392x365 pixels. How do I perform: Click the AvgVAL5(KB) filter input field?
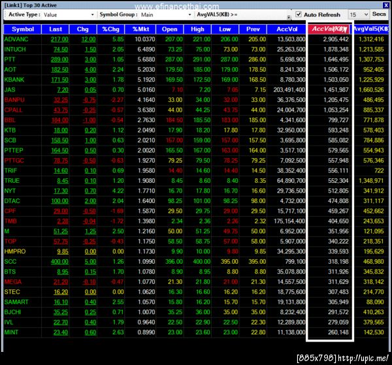coord(264,14)
